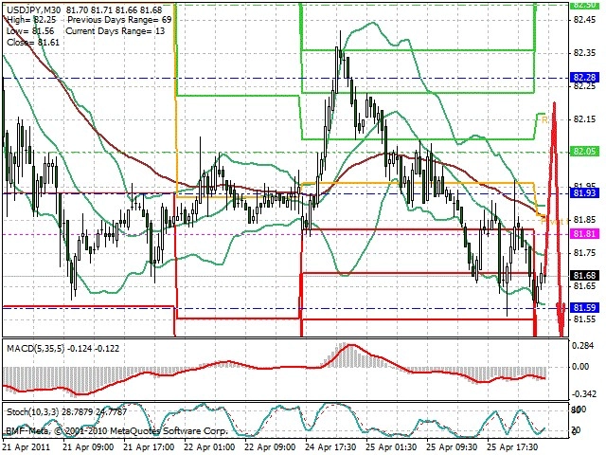Click the 21 Apr 09:00 time axis label

88,447
